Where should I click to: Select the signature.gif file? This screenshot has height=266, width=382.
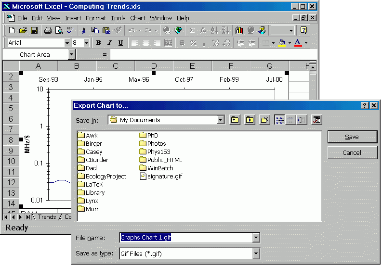pos(161,176)
